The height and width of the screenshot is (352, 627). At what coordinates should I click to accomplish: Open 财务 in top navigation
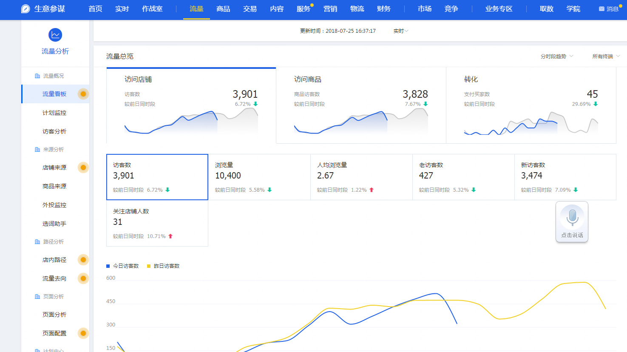(384, 9)
